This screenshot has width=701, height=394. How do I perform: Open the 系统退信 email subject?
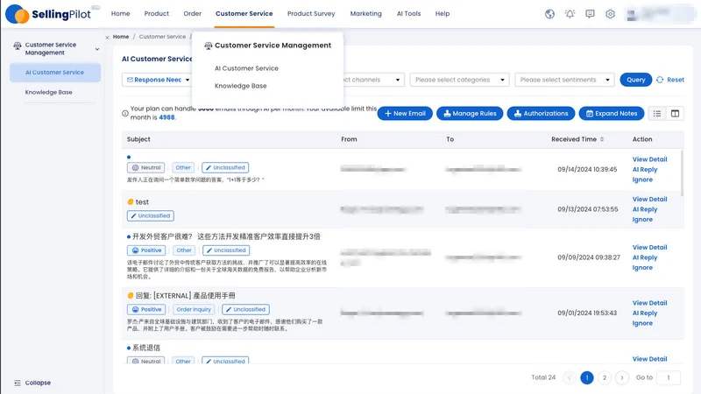coord(146,348)
